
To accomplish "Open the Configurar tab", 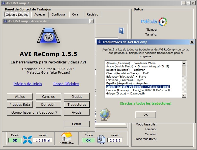I will [x=59, y=15].
